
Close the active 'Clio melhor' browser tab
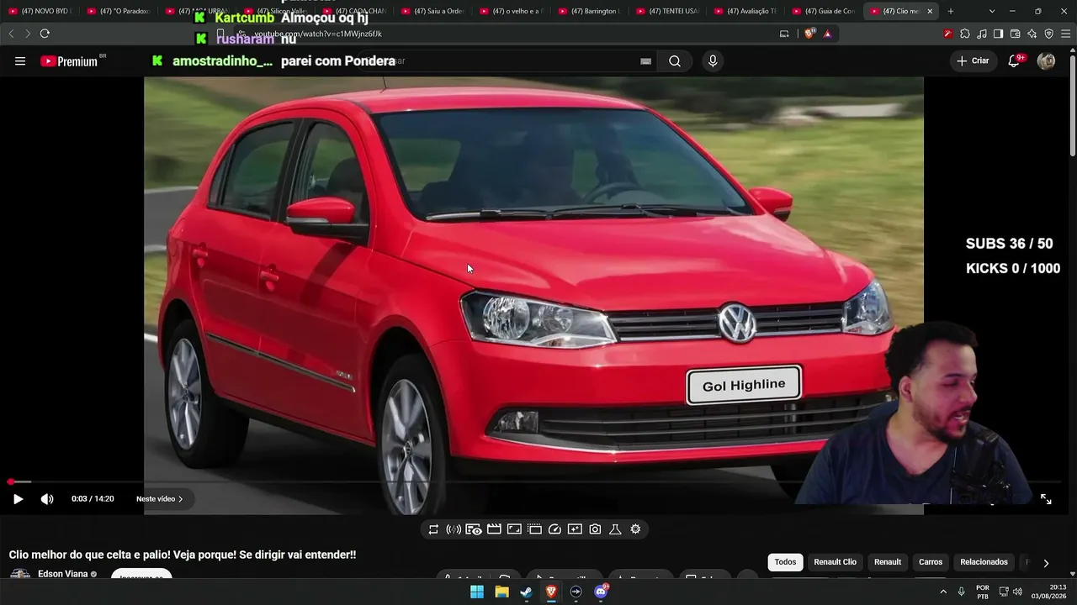(930, 11)
